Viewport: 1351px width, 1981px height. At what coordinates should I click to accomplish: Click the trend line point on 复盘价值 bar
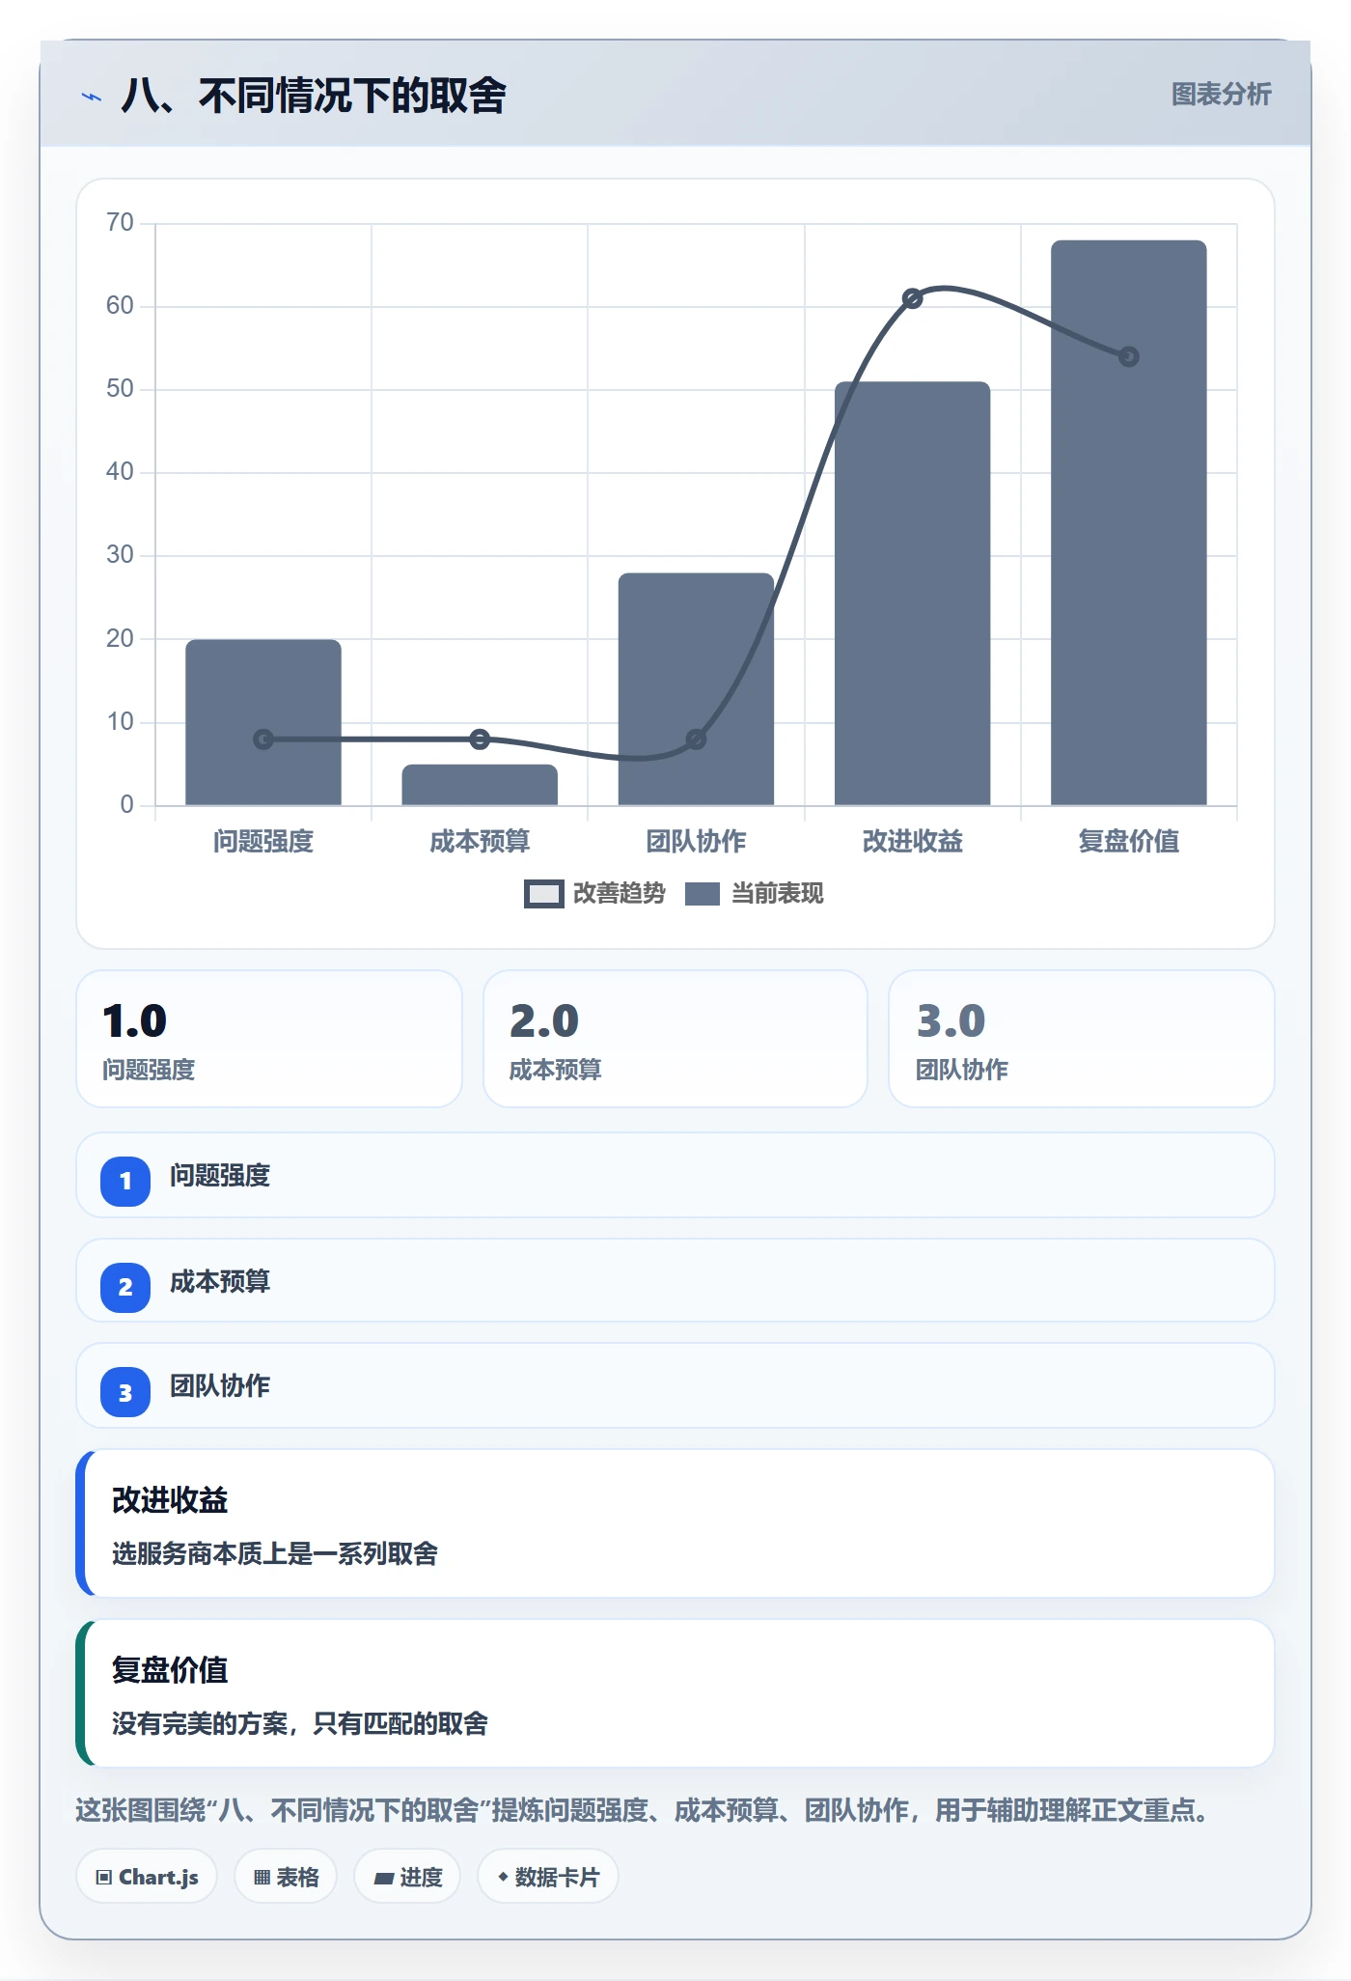click(x=1129, y=357)
